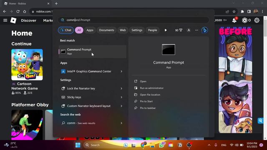Expand Intel Graphics Command Center chevron
The height and width of the screenshot is (150, 267).
tap(121, 71)
